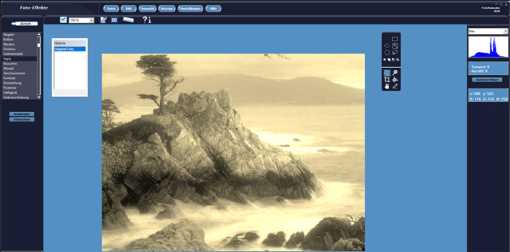510x252 pixels.
Task: Activate the crop tool
Action: pyautogui.click(x=386, y=79)
